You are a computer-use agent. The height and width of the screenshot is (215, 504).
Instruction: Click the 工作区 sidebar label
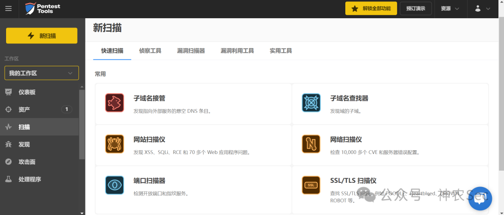coord(12,59)
